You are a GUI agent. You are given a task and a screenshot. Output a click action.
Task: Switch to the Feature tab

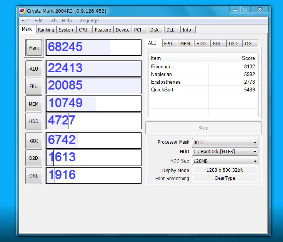tap(103, 30)
